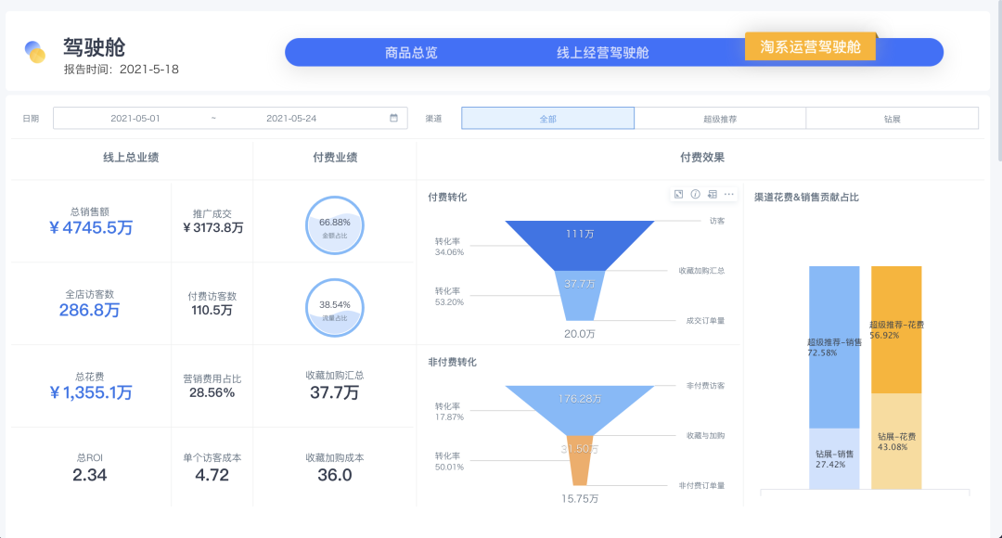This screenshot has height=538, width=1002.
Task: Click the 营销费用占比 28.56% value
Action: point(212,392)
